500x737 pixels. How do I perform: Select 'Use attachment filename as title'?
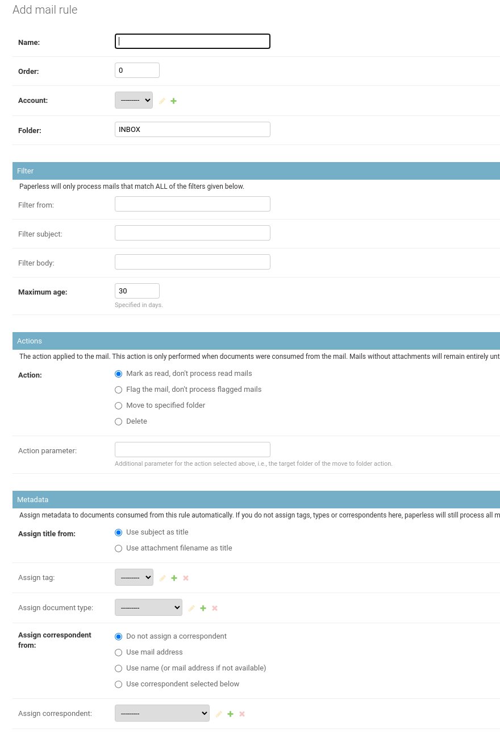(119, 548)
